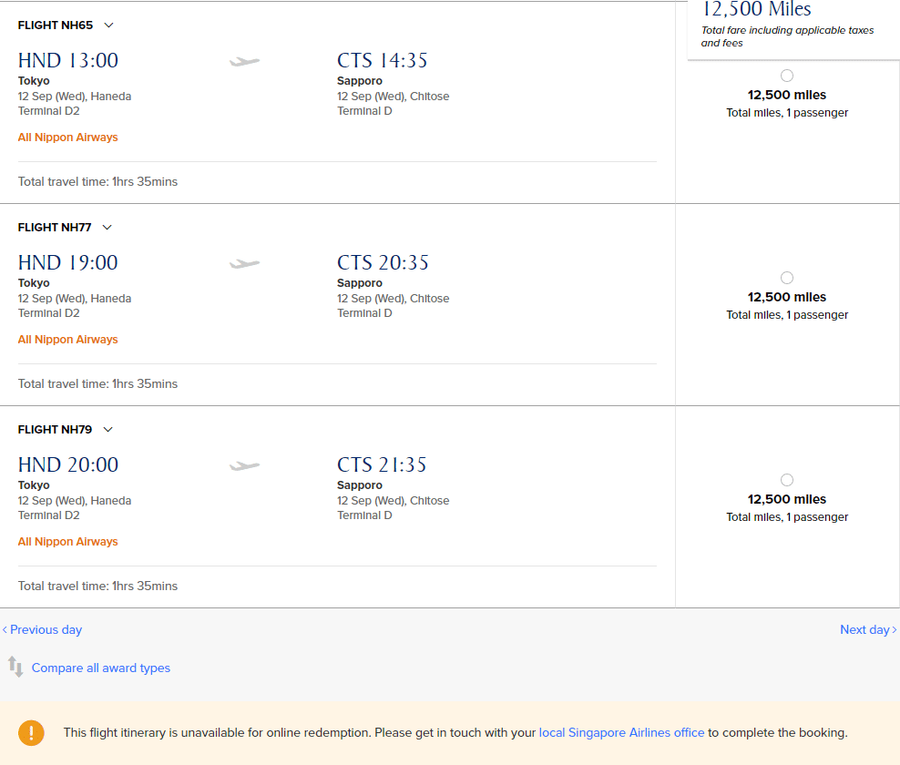Click the FLIGHT NH79 heading label
The height and width of the screenshot is (765, 900).
click(x=55, y=429)
